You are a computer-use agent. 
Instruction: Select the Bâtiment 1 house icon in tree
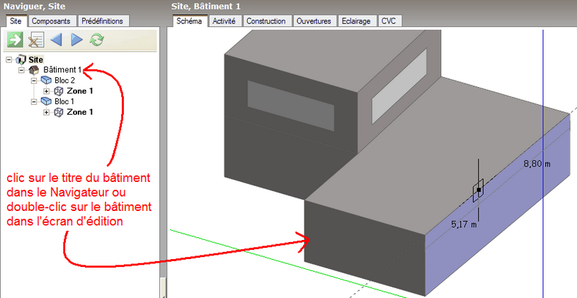(33, 71)
